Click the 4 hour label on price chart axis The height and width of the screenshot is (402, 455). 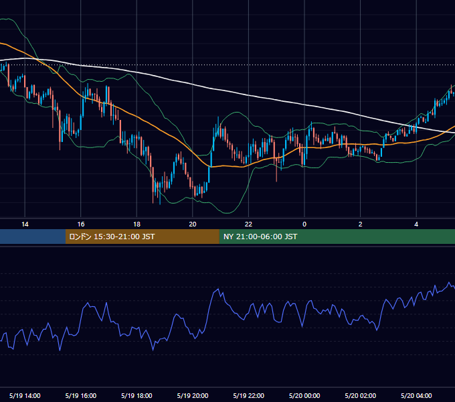point(416,224)
